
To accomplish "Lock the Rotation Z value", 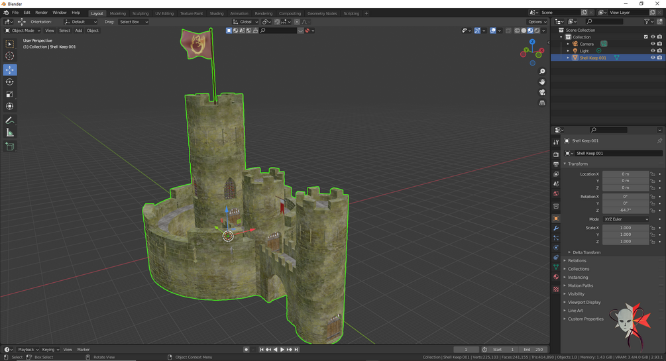I will point(653,210).
